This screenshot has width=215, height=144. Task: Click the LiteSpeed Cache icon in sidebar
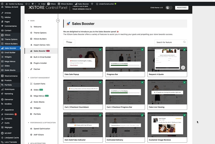point(2,138)
